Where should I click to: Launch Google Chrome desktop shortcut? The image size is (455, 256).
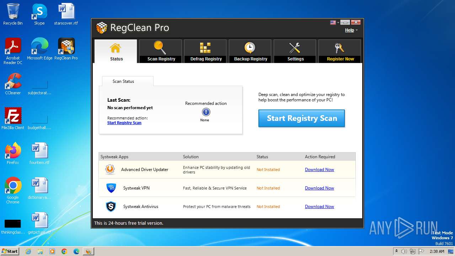click(x=13, y=191)
